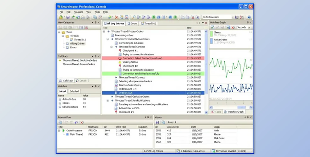Open the OrderProcessor combo box dropdown

coord(232,17)
